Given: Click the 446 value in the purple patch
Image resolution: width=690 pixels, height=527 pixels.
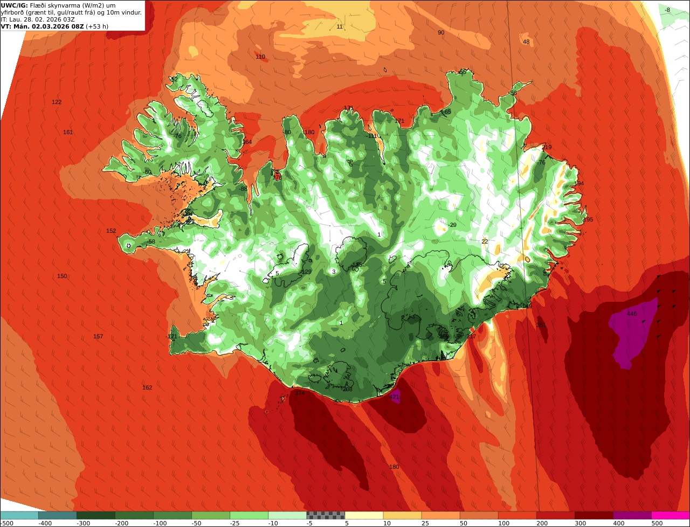Looking at the screenshot, I should (x=632, y=314).
